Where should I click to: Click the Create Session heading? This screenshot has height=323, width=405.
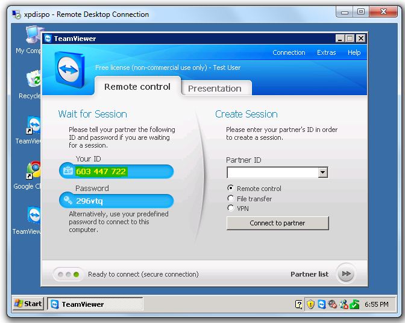246,114
